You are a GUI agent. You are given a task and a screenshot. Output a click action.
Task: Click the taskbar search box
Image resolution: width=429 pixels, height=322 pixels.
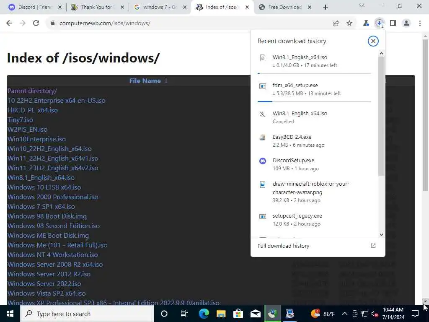[87, 314]
